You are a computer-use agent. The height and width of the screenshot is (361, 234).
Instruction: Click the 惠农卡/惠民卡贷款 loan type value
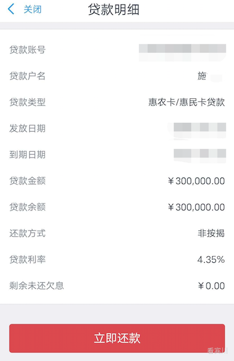[186, 102]
